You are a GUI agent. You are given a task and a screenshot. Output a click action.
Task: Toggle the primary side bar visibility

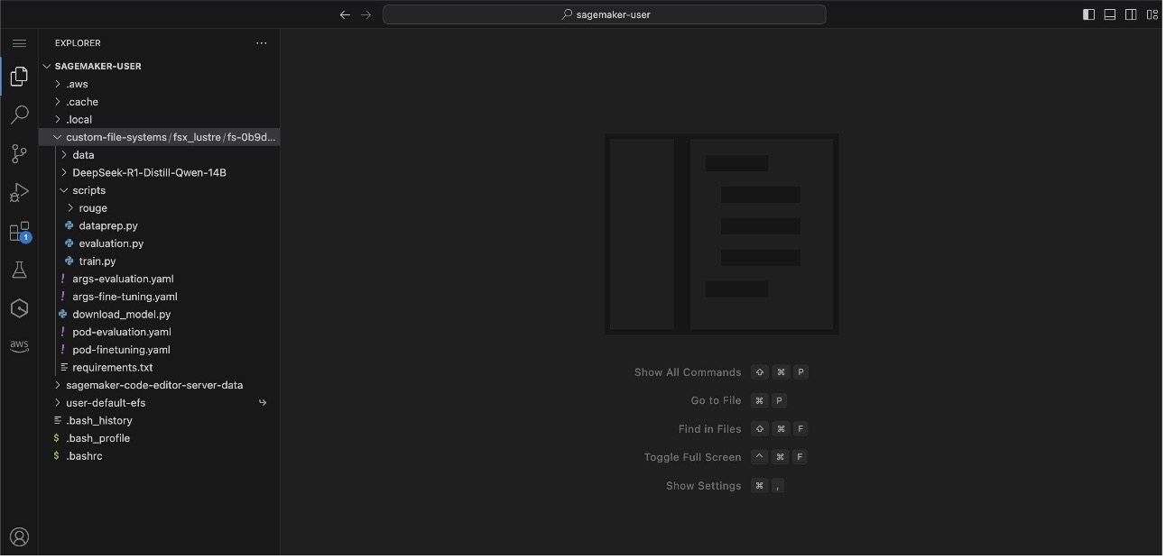click(x=1089, y=14)
